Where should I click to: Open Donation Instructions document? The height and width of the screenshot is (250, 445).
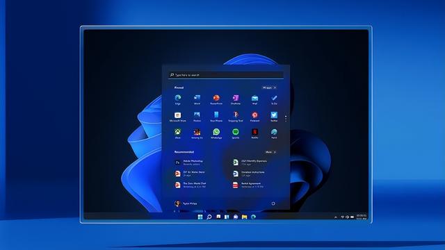[249, 174]
